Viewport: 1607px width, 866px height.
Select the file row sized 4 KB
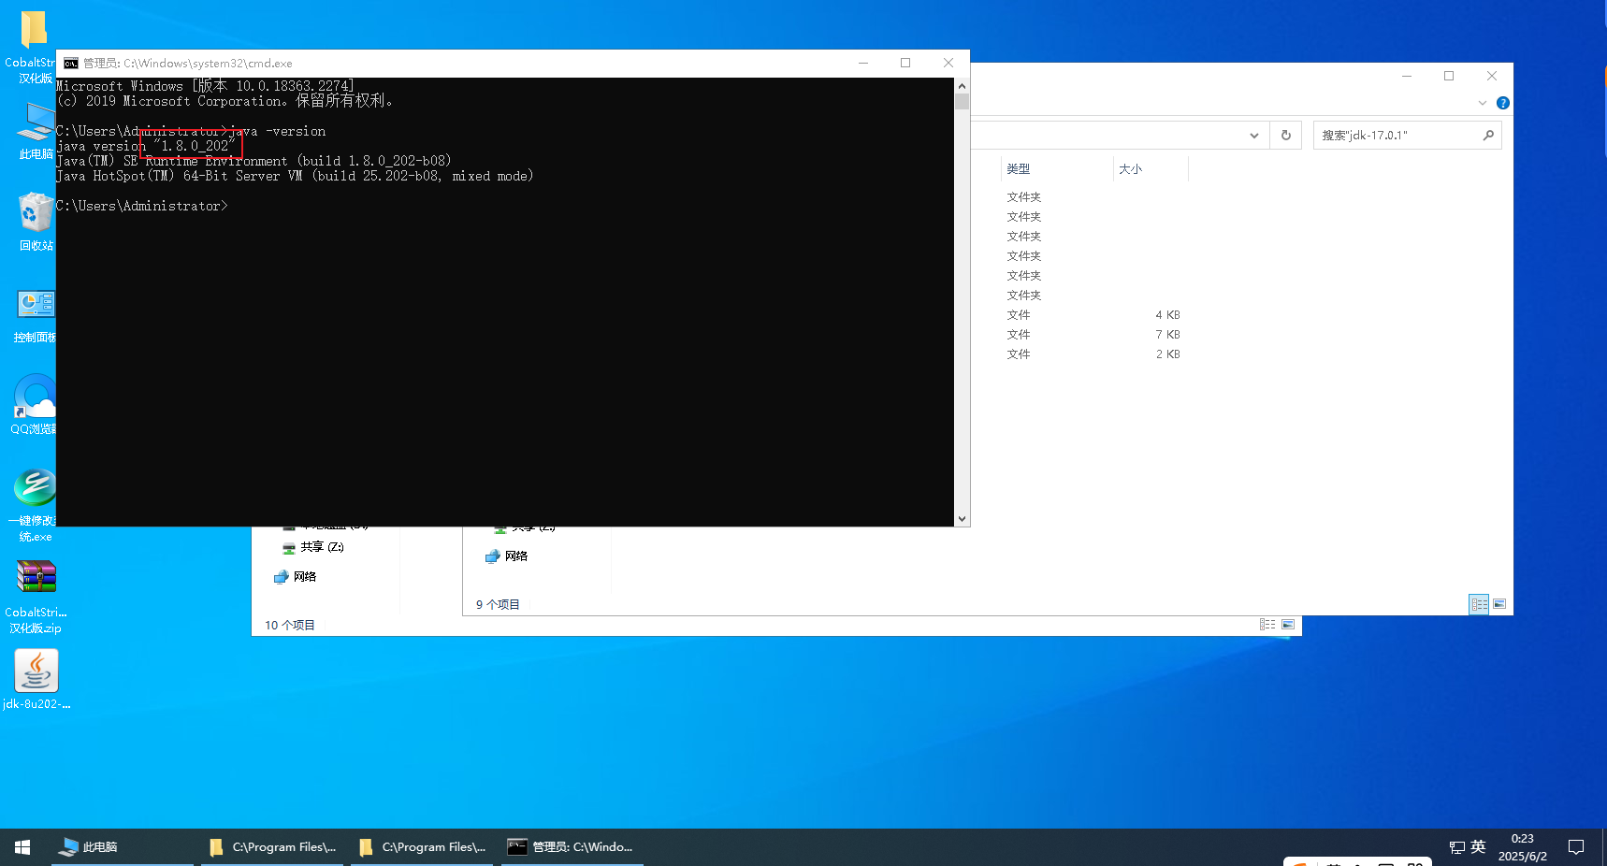coord(1093,315)
